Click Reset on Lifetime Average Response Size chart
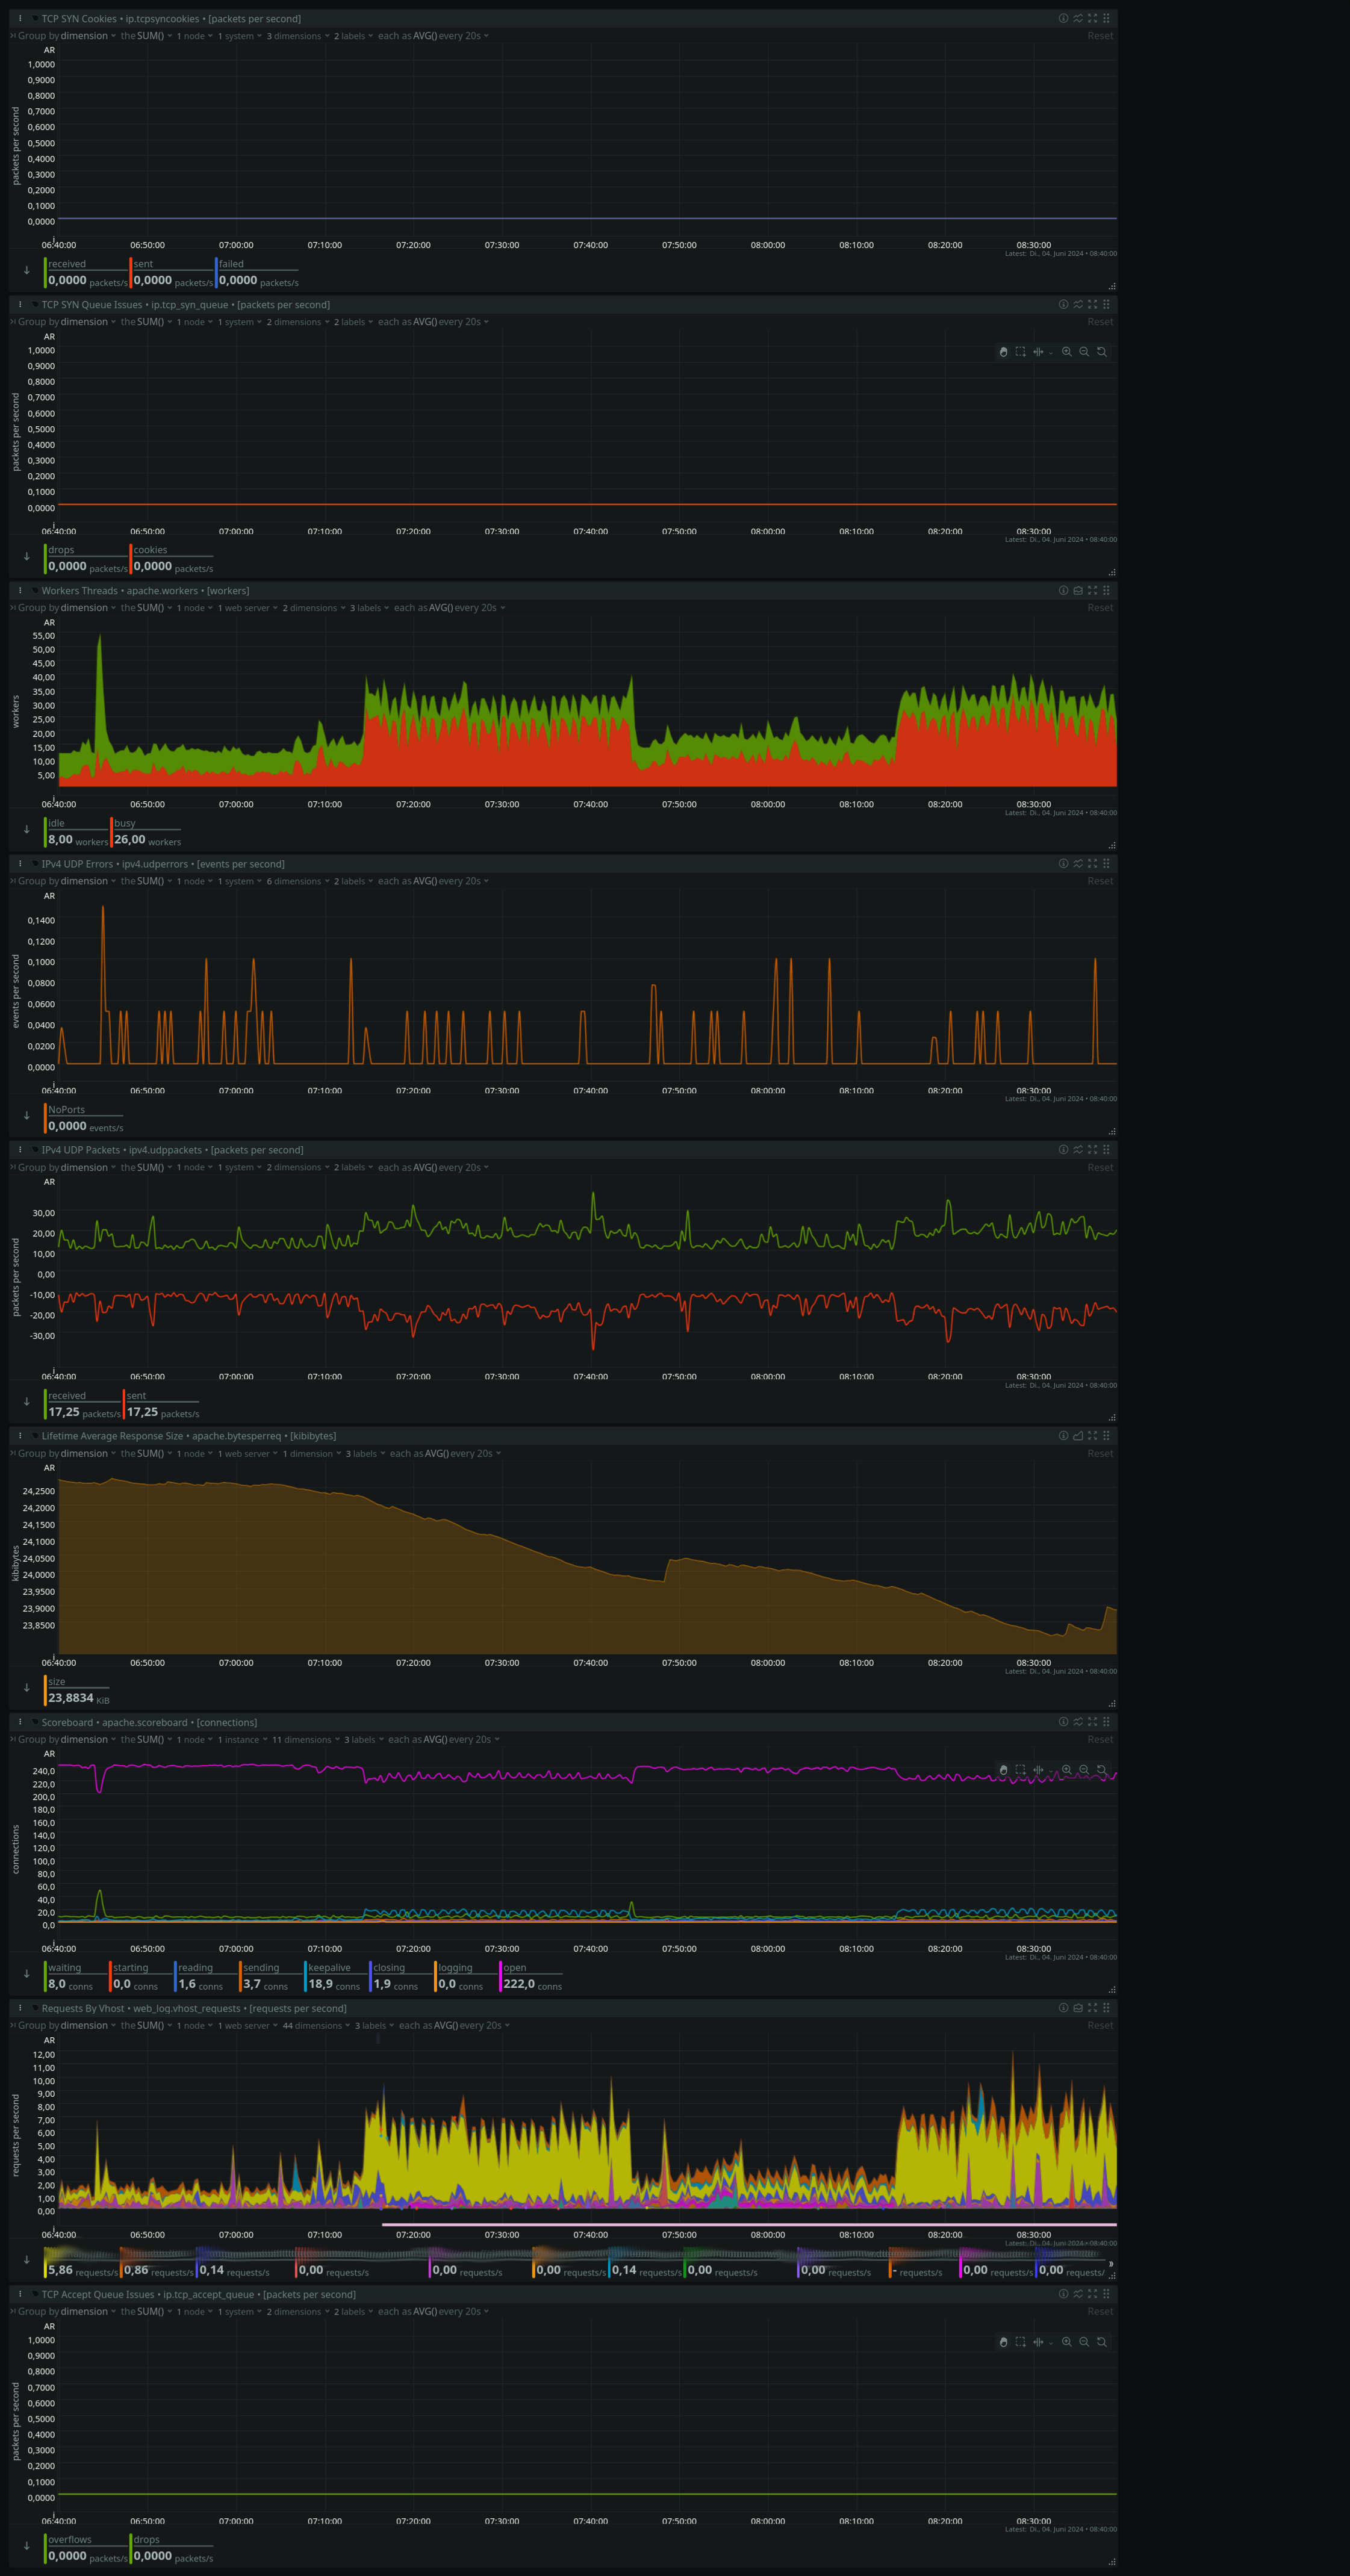This screenshot has width=1350, height=2576. coord(1100,1453)
